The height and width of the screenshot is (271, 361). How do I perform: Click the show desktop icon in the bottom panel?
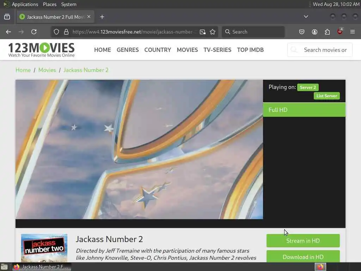pos(4,267)
